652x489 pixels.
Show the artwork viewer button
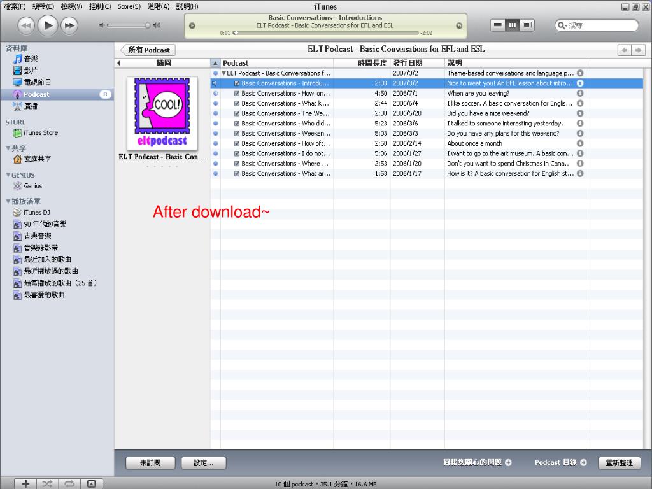click(x=91, y=484)
